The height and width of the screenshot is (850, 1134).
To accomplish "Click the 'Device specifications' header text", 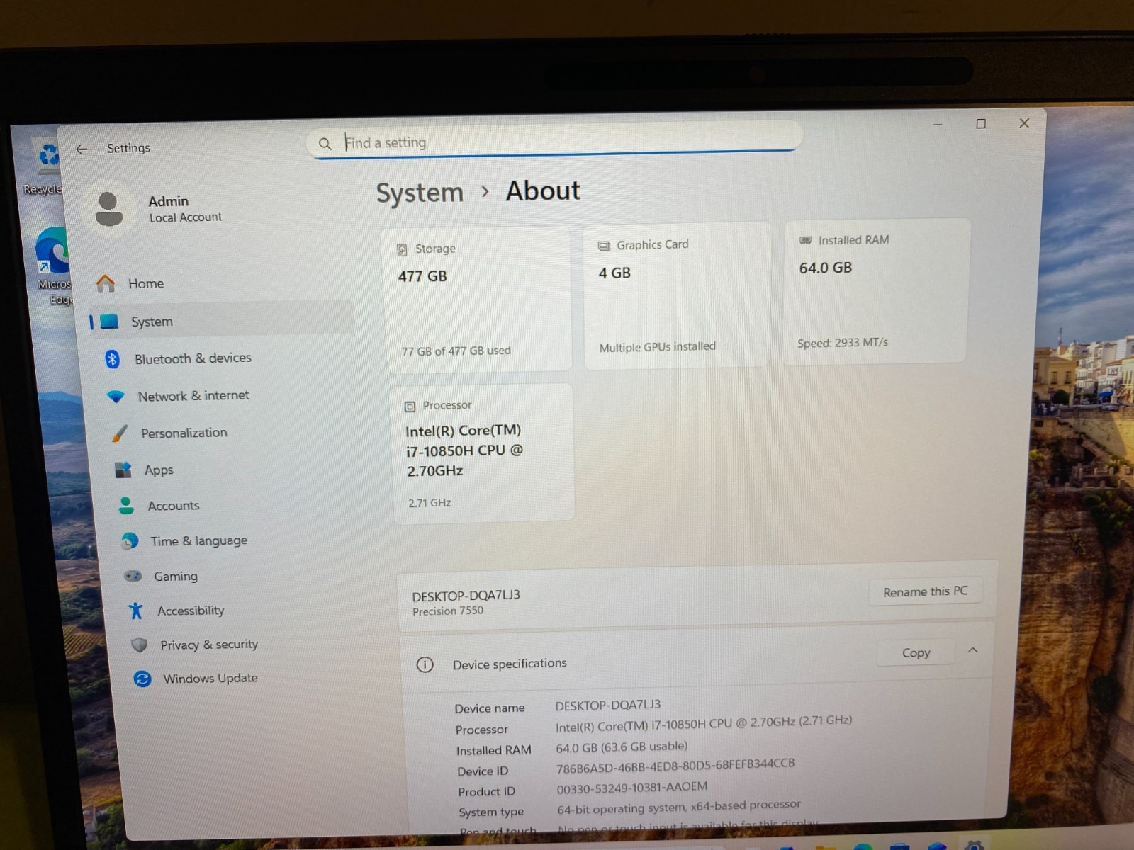I will 510,664.
